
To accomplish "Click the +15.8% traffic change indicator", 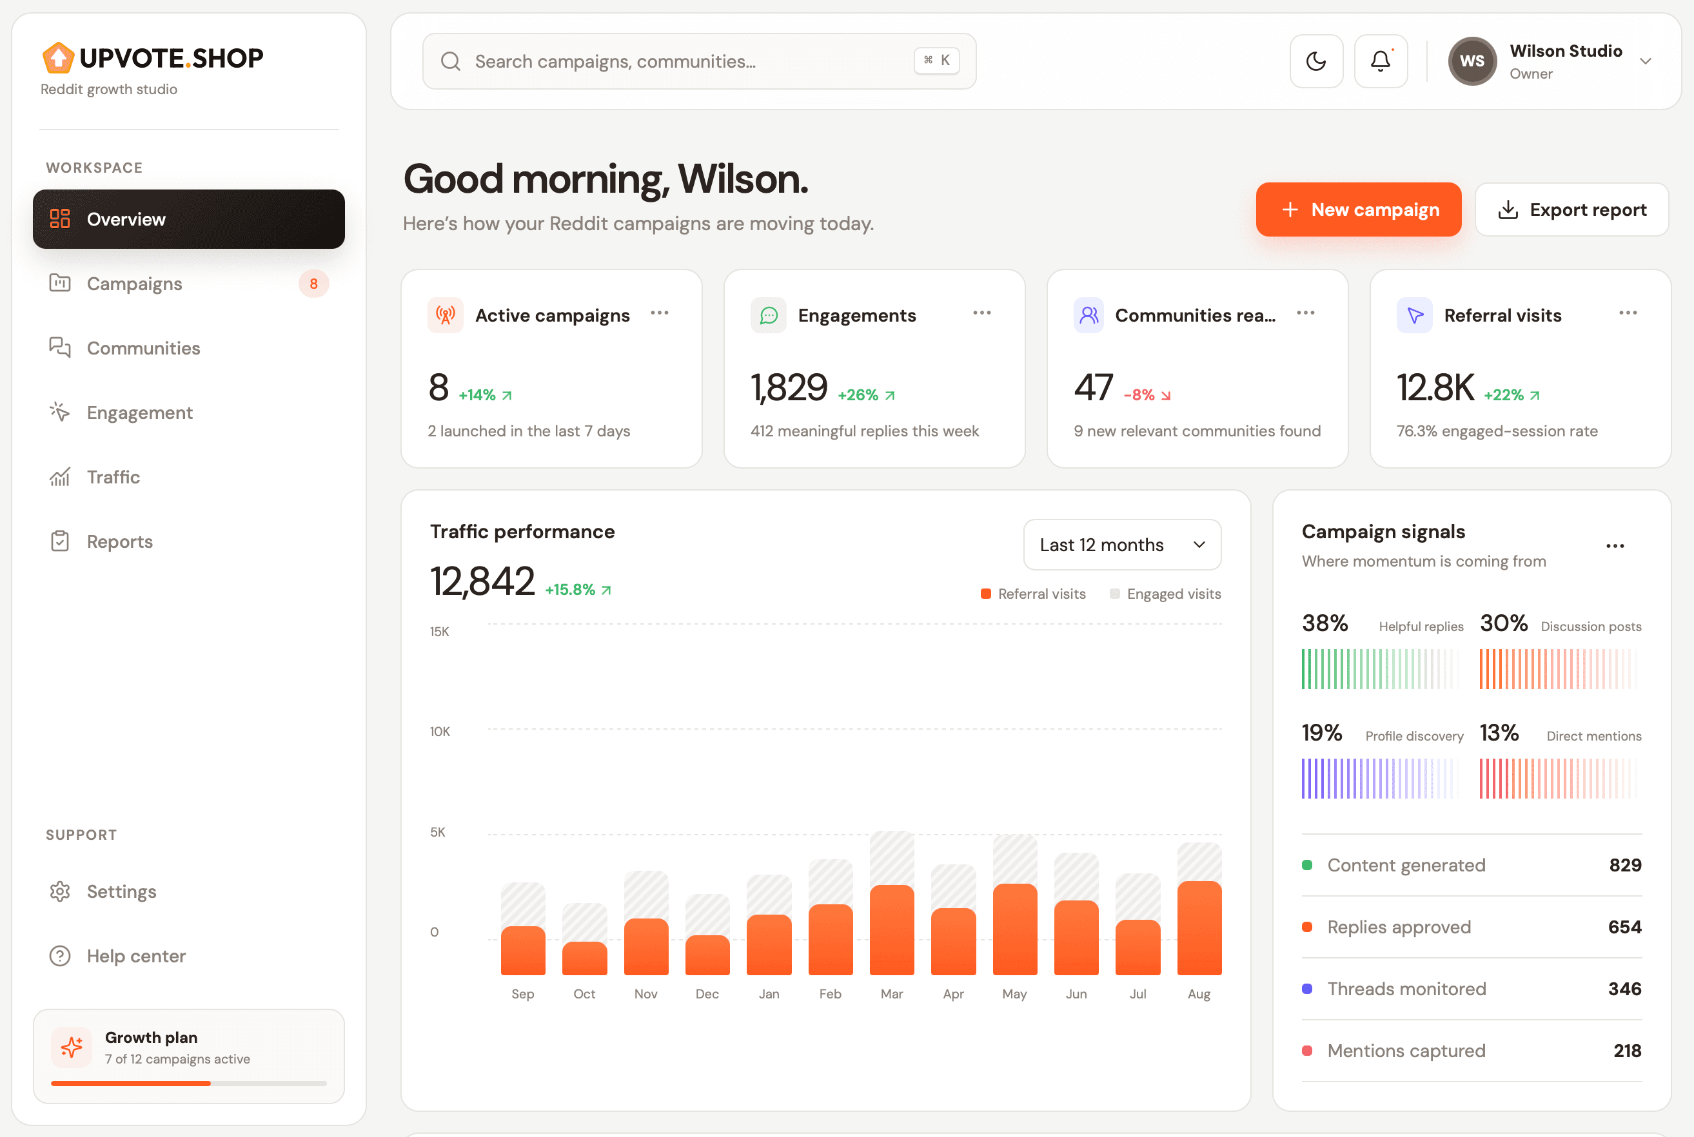I will pyautogui.click(x=578, y=590).
